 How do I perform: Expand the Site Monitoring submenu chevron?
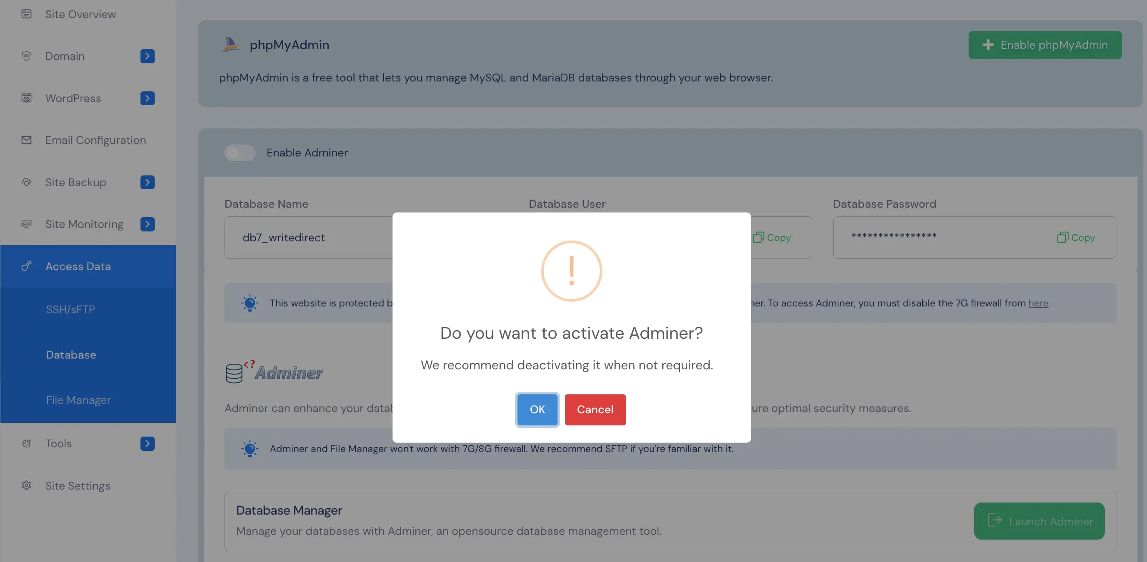pos(147,224)
